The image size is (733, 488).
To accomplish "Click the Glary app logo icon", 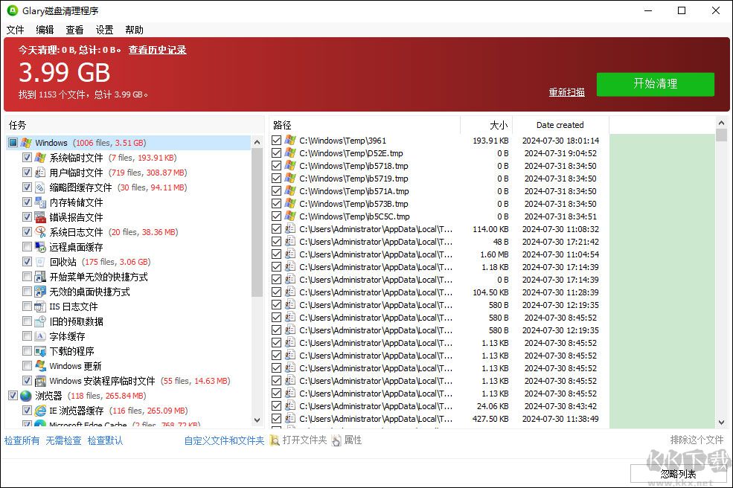I will coord(13,10).
